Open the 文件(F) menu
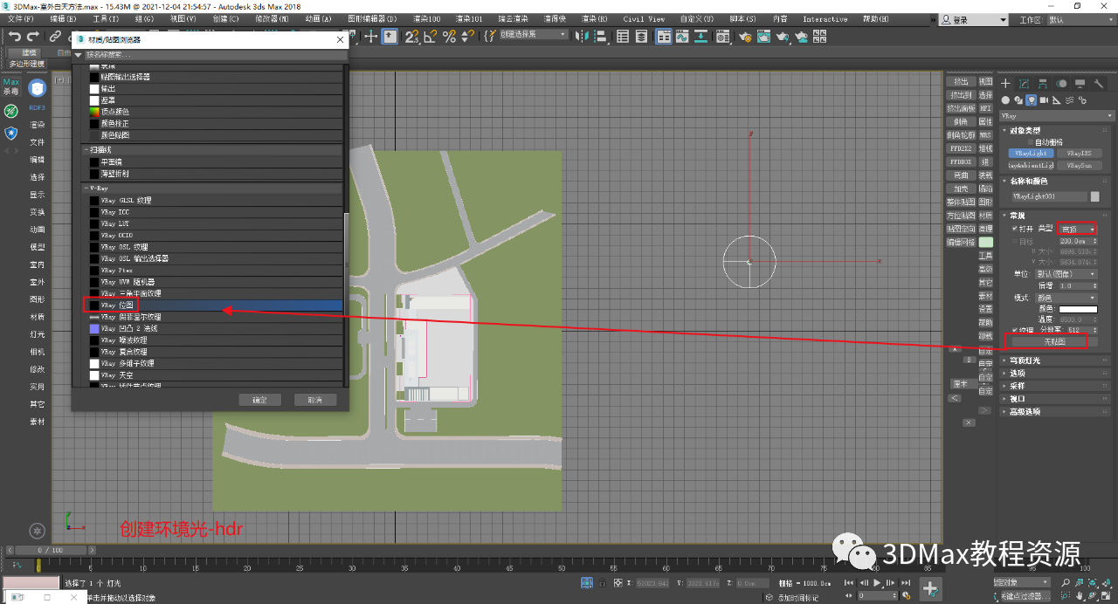Image resolution: width=1118 pixels, height=604 pixels. (x=20, y=19)
